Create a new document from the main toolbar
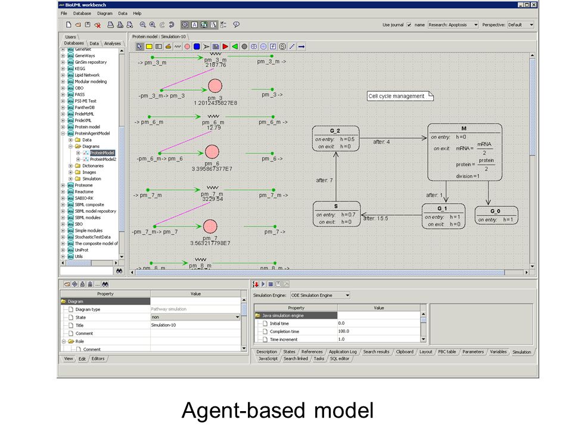 (69, 25)
